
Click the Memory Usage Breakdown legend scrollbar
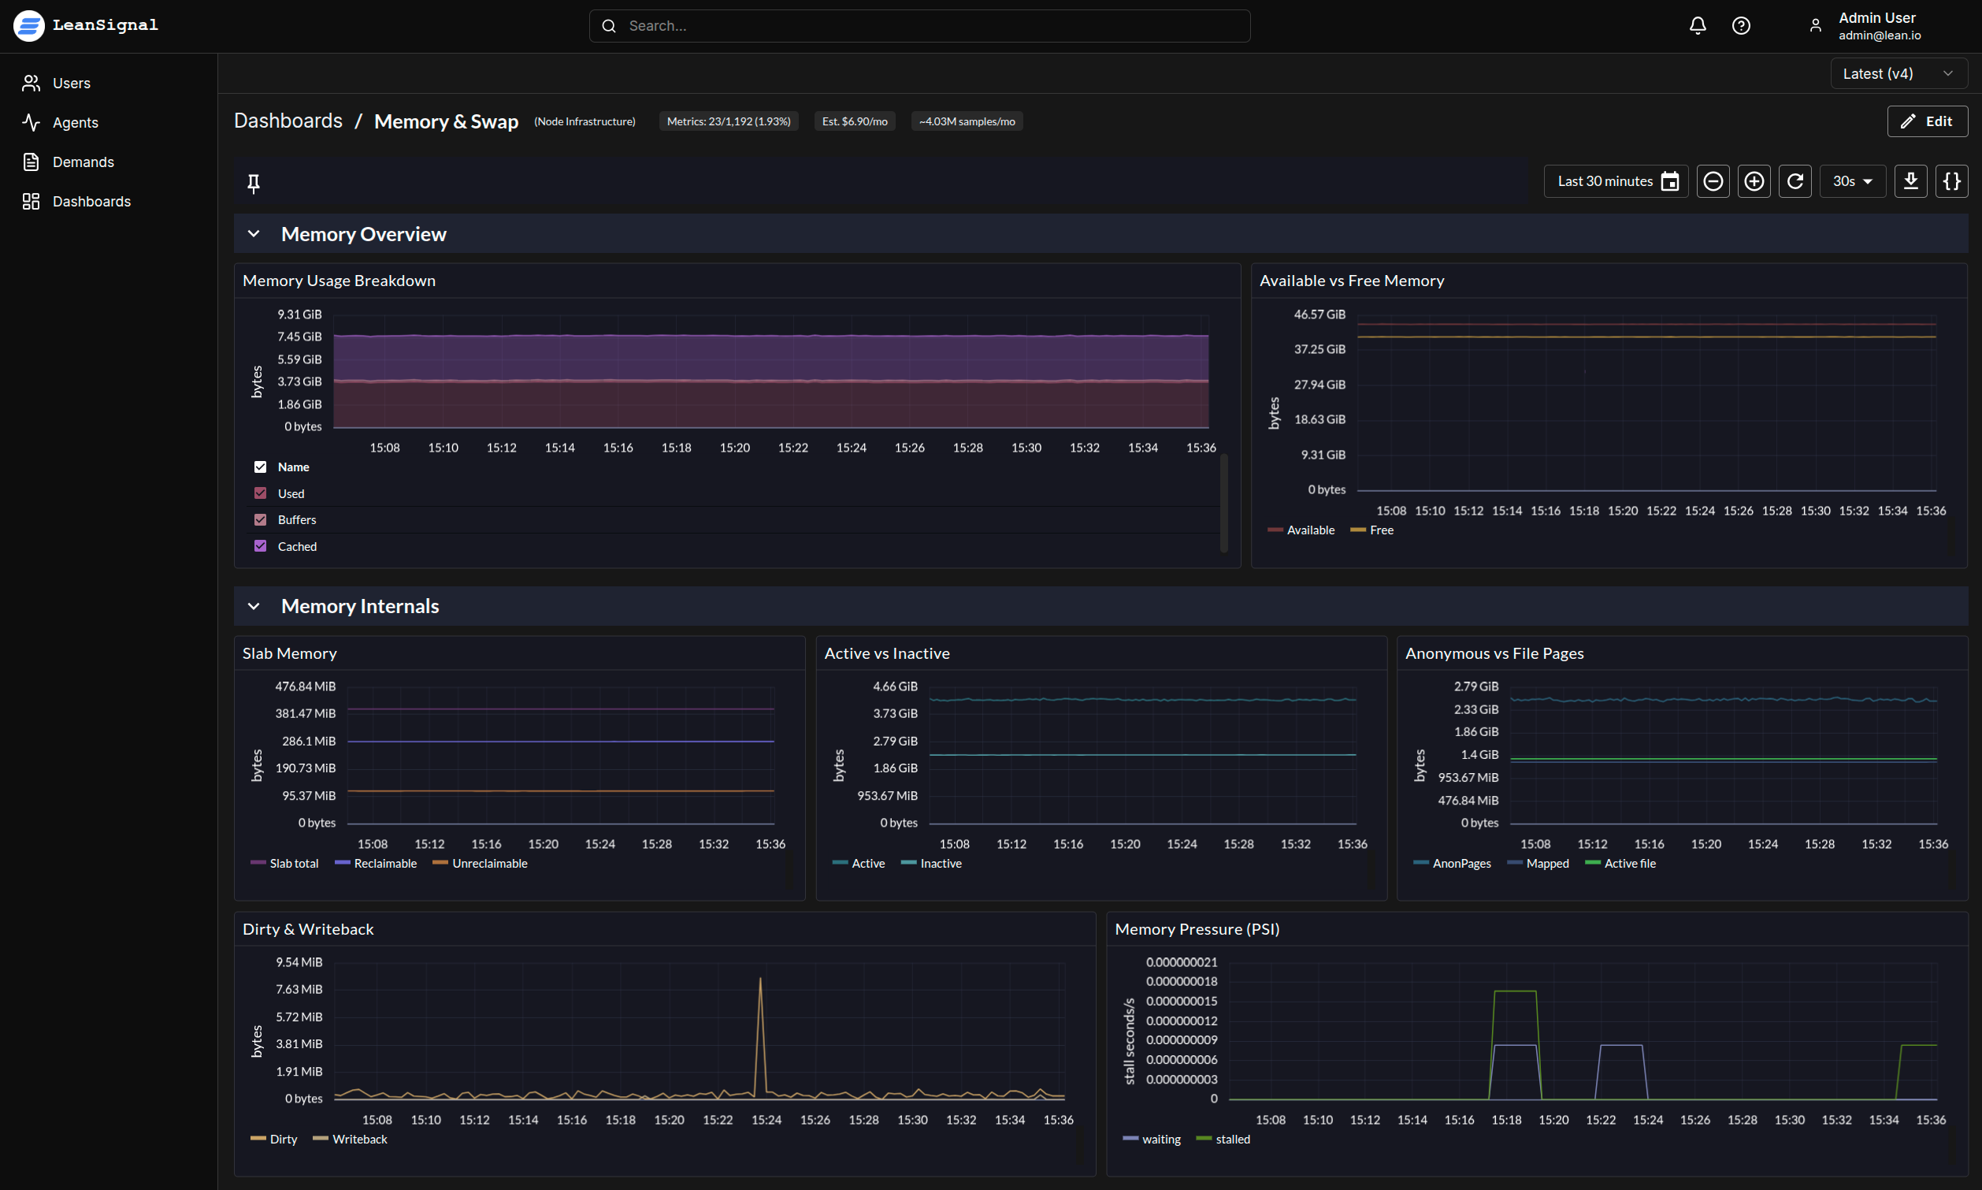1223,503
